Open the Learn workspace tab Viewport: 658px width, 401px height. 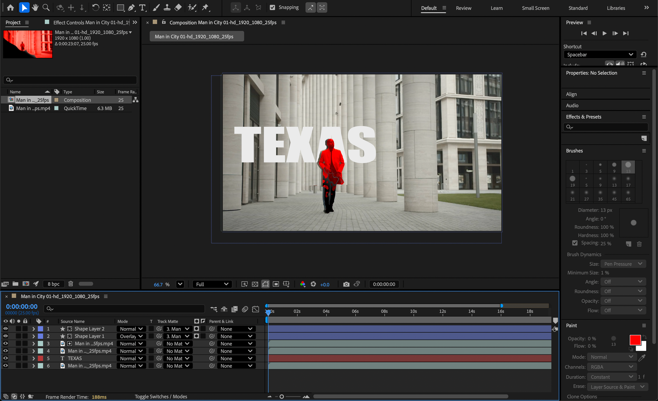click(x=496, y=8)
